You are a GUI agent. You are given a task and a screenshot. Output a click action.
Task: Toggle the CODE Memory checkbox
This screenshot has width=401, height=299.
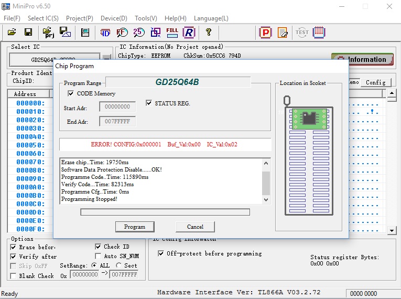coord(71,93)
